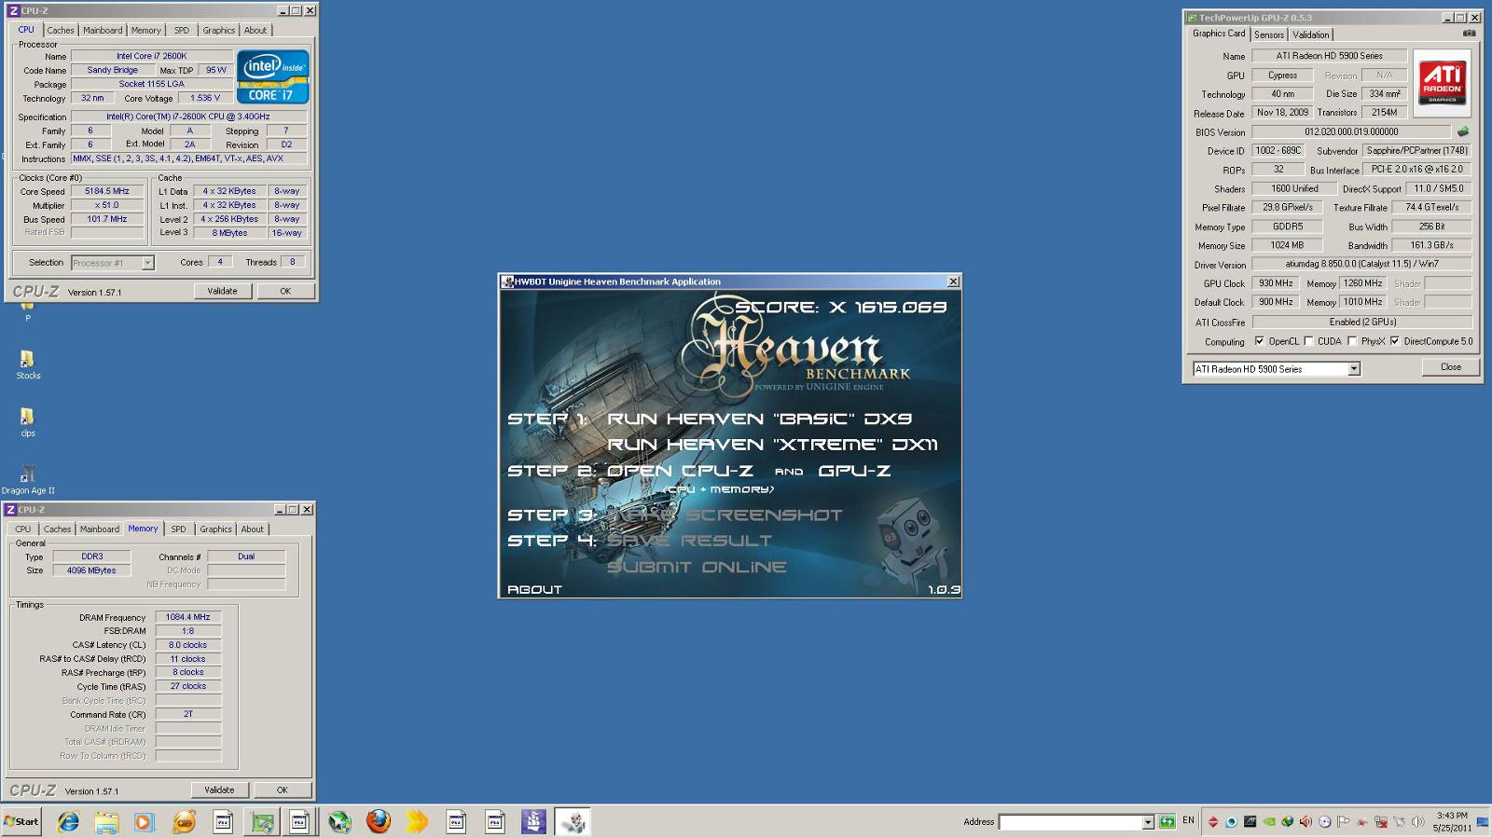Click Validate in bottom CPU-Z window
1492x838 pixels.
[219, 790]
